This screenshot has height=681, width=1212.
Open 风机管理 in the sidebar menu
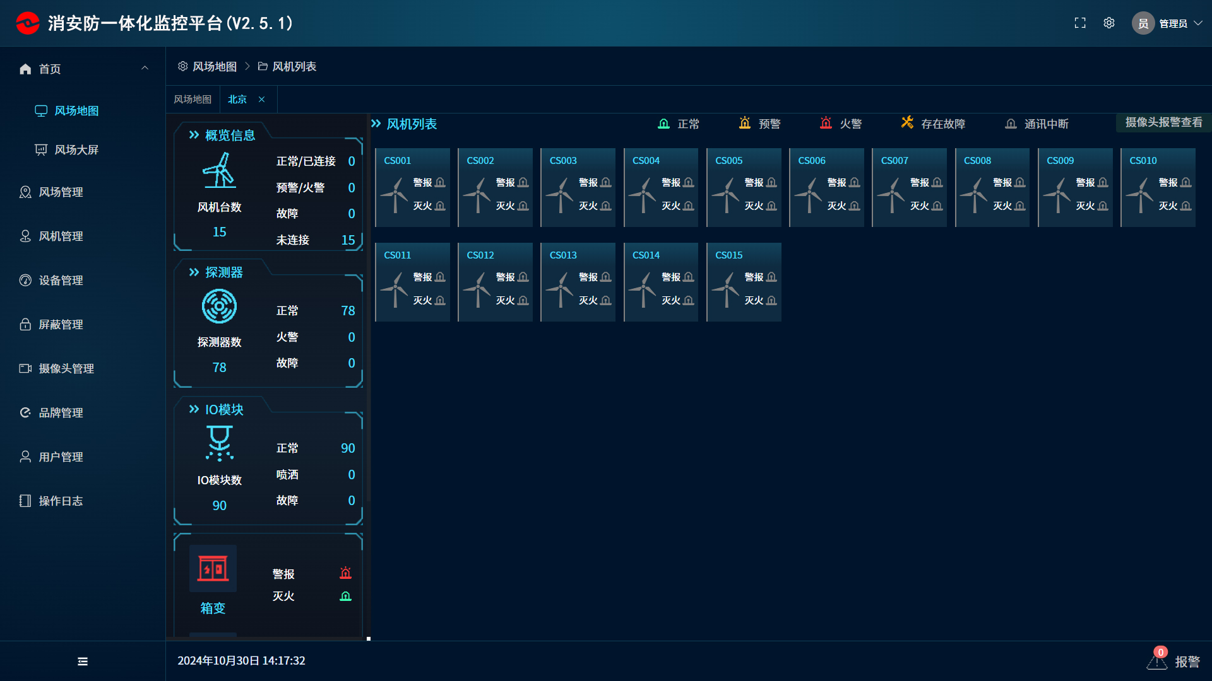point(61,236)
